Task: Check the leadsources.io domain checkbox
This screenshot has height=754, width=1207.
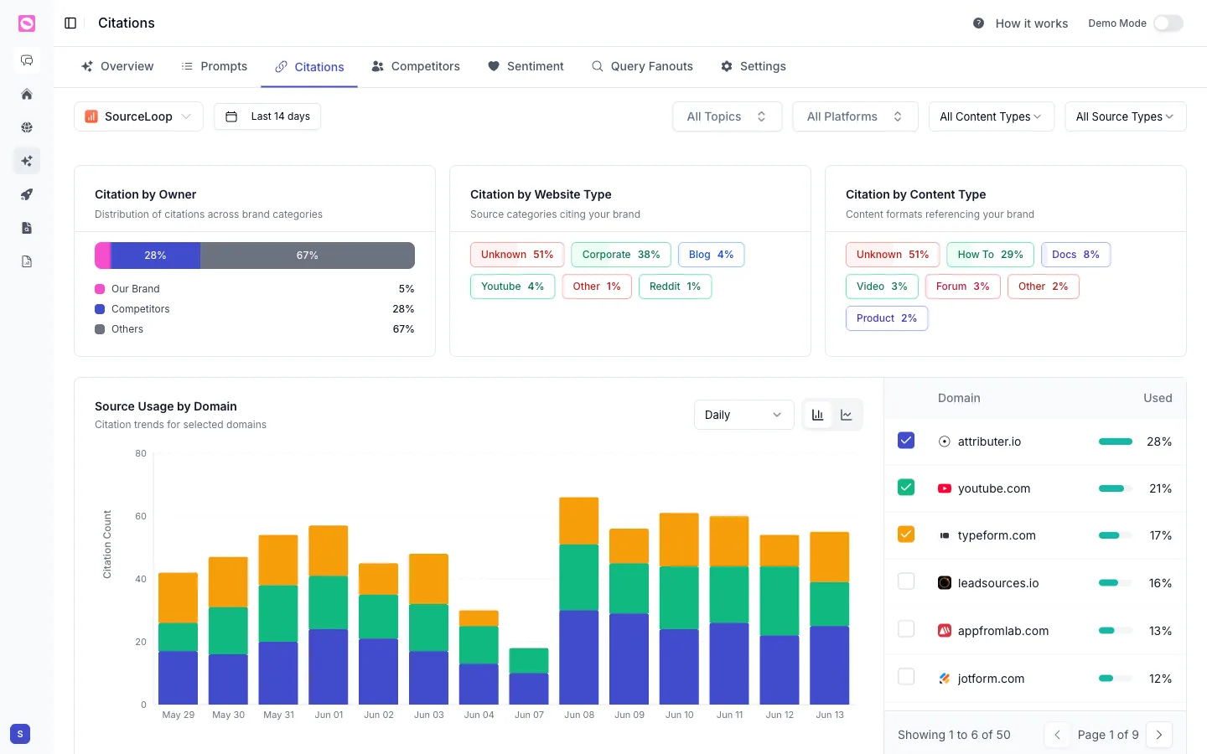Action: tap(906, 581)
